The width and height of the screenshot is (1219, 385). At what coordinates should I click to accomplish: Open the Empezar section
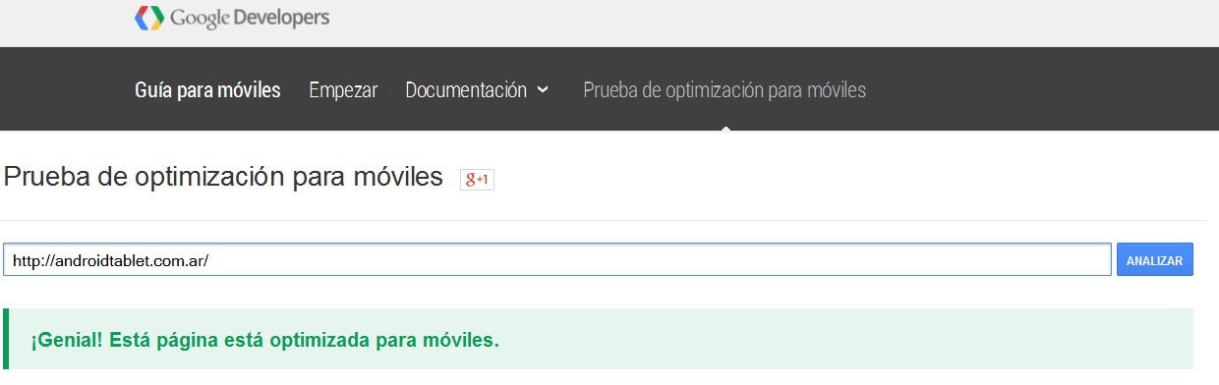tap(343, 90)
